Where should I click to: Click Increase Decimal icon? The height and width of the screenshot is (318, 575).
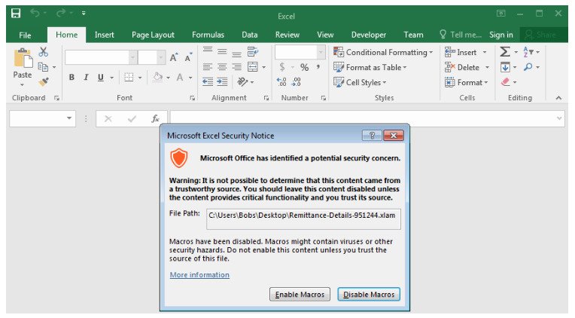pos(281,82)
